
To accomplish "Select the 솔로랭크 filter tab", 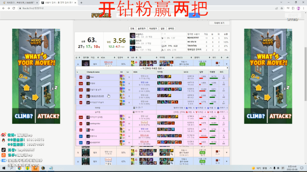I will 142,28.
